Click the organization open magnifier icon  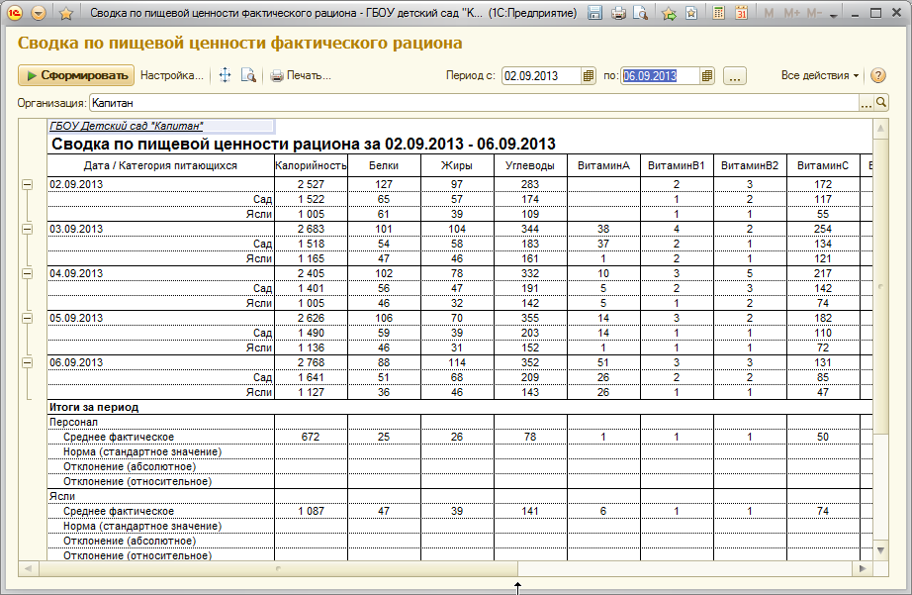tap(881, 103)
